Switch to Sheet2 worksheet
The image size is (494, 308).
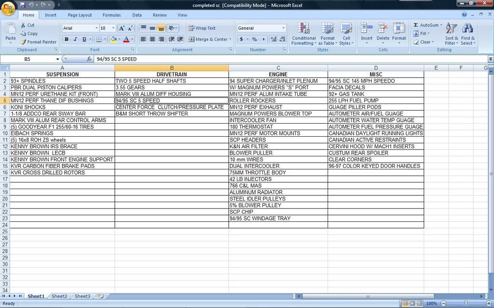tap(59, 296)
